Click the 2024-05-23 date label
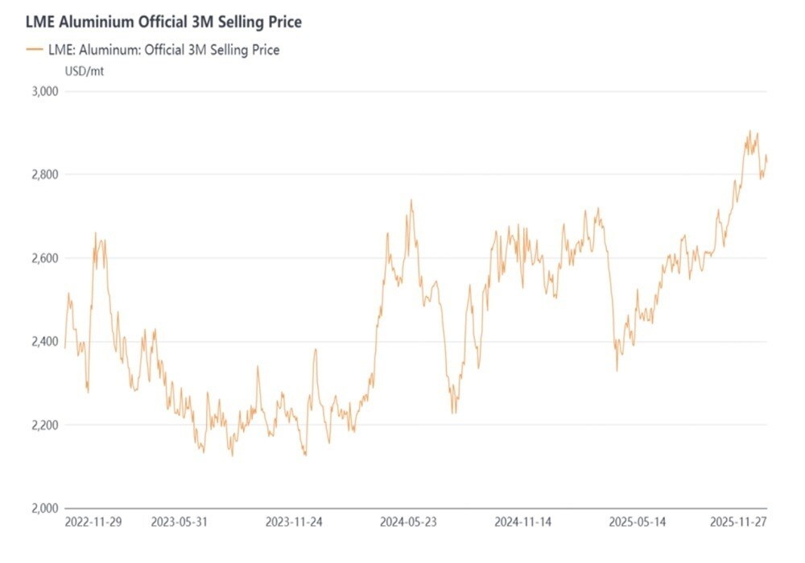The image size is (805, 563). pos(409,522)
